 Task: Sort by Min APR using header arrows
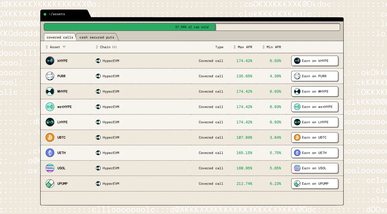pos(264,47)
